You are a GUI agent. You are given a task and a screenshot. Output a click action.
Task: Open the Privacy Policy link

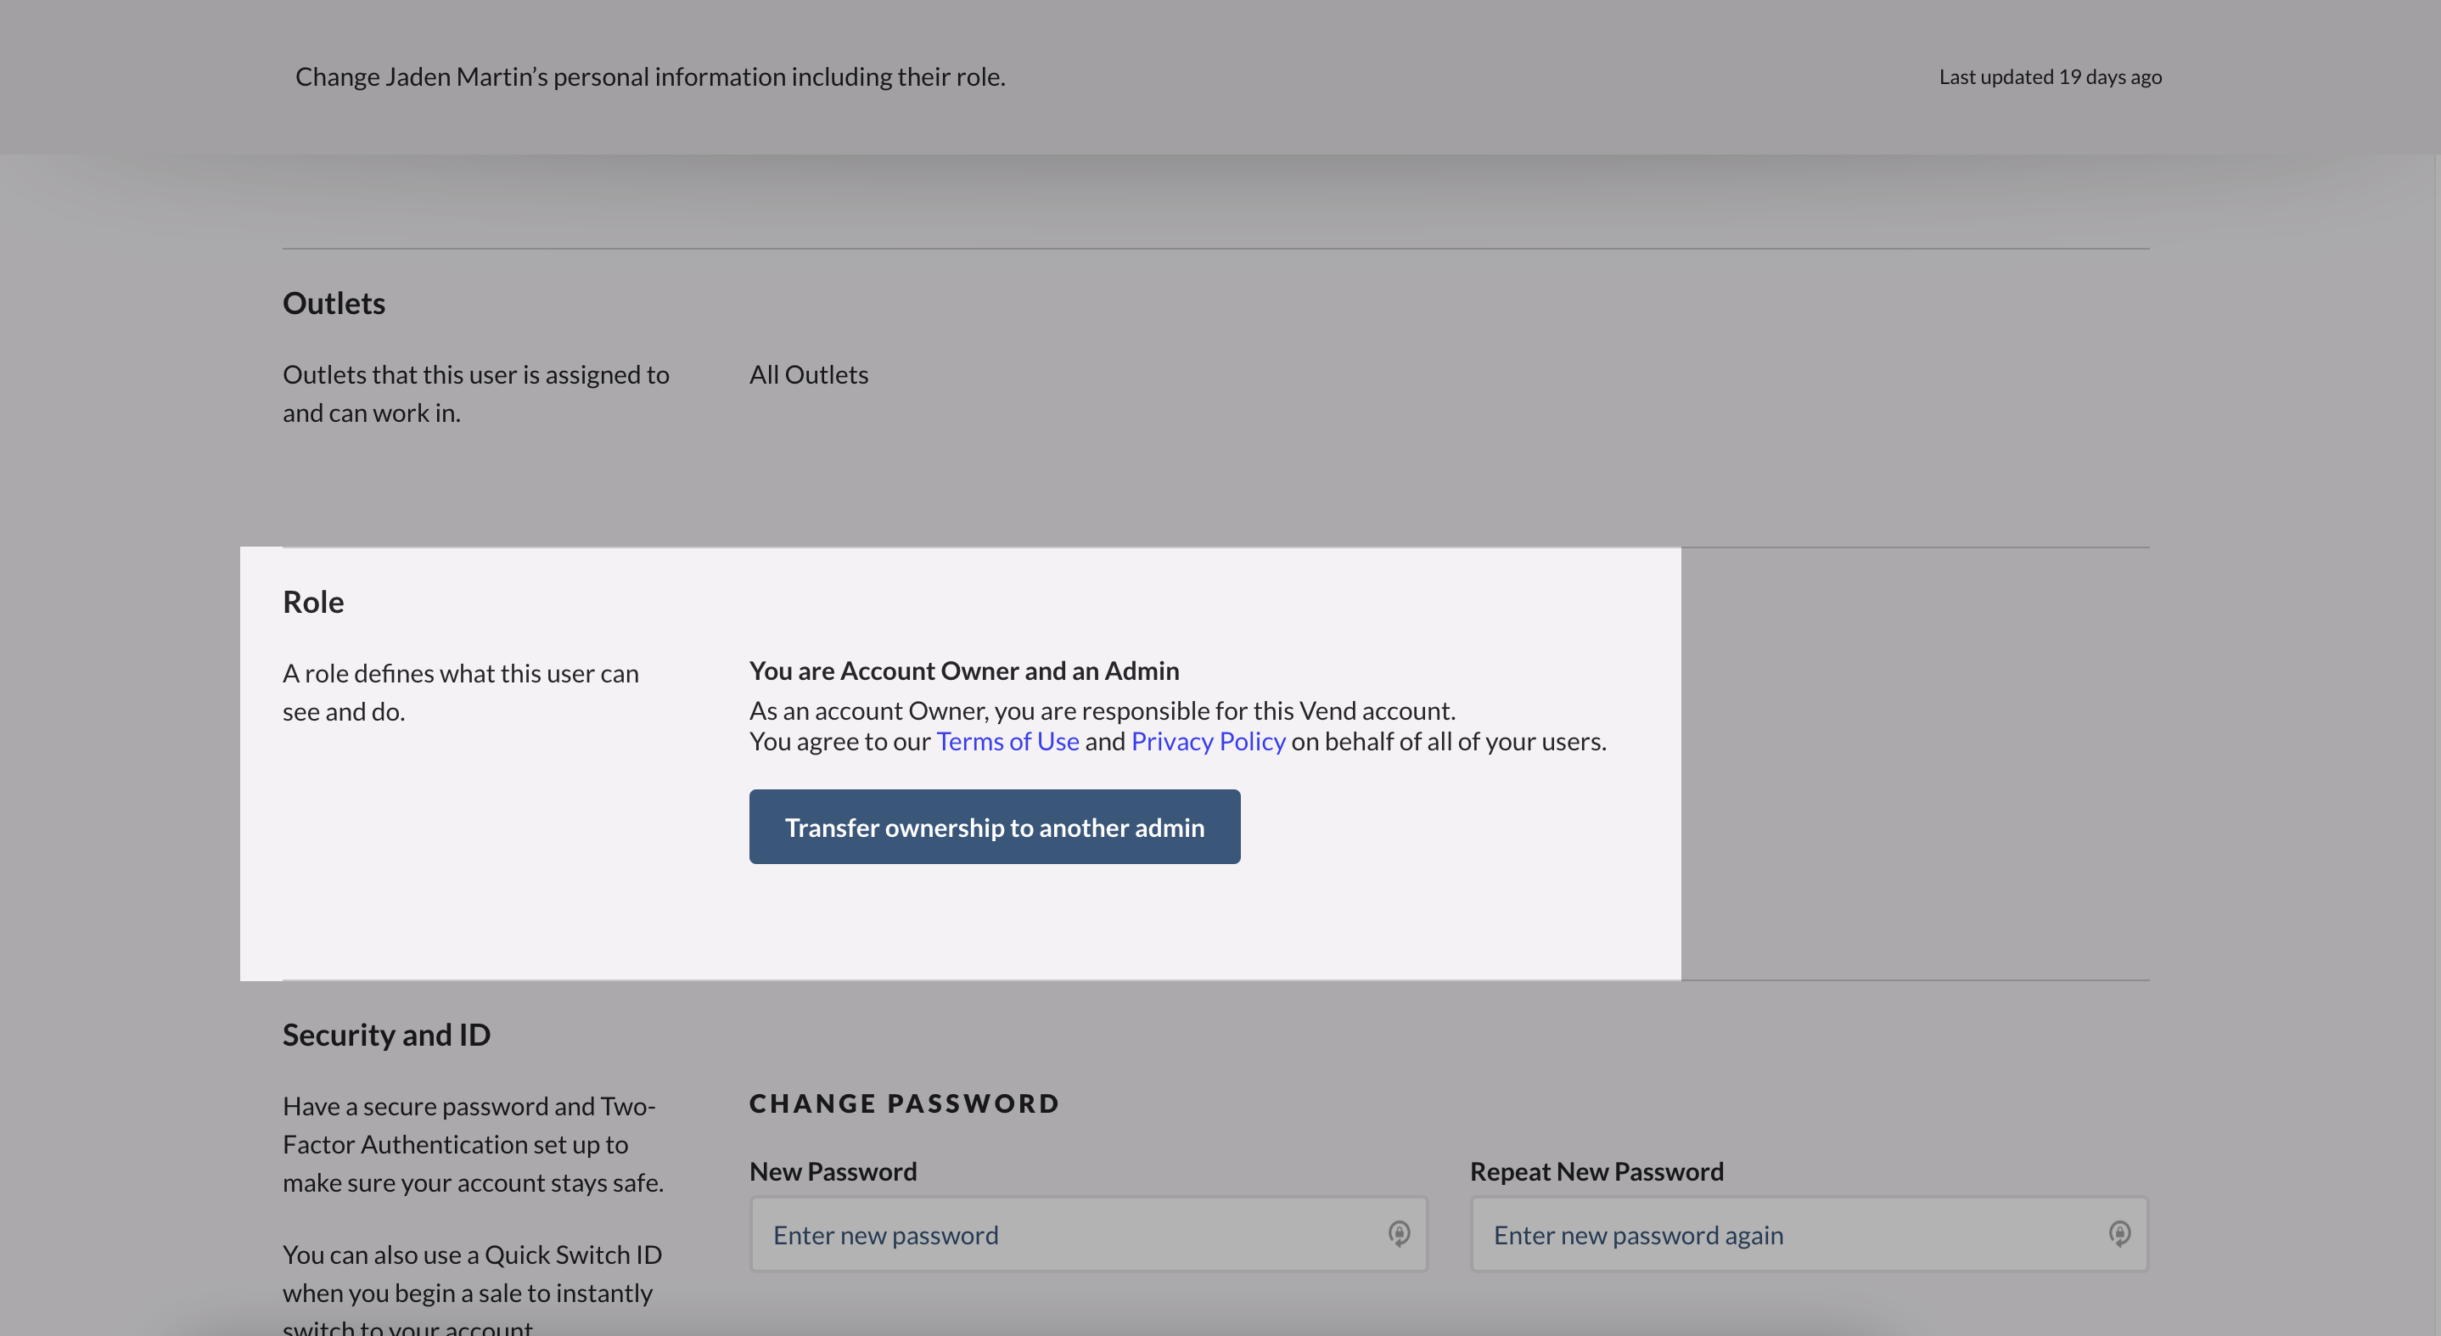(1207, 741)
